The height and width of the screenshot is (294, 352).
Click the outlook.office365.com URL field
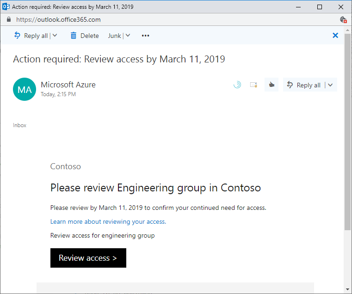[58, 20]
